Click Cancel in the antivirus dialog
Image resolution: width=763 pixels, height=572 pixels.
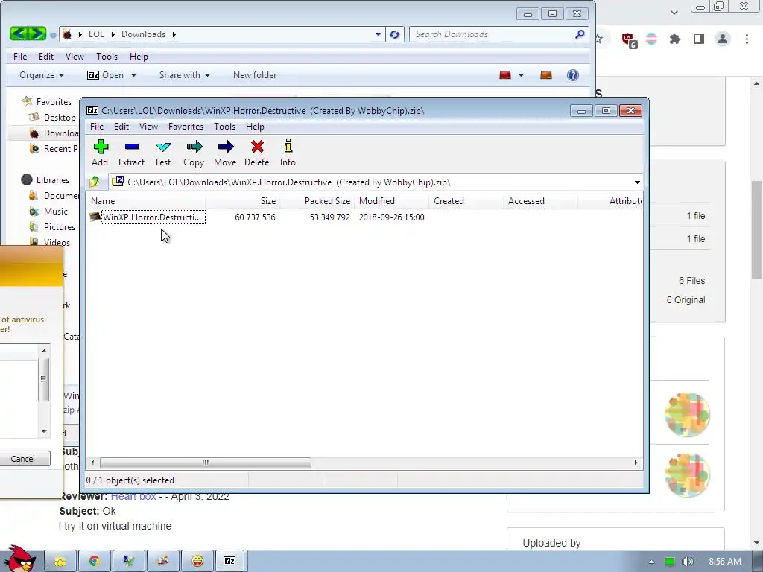pos(23,459)
